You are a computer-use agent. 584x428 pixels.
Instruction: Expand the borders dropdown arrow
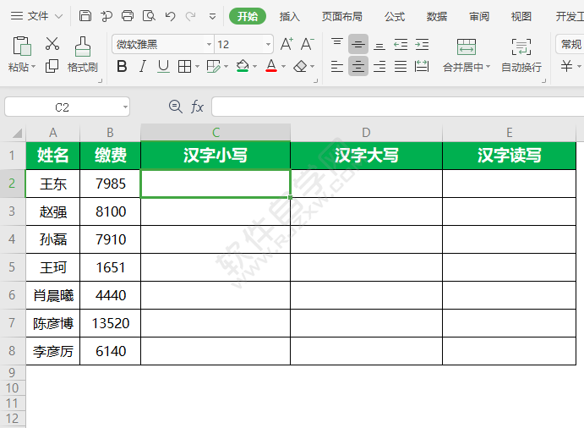pos(197,67)
